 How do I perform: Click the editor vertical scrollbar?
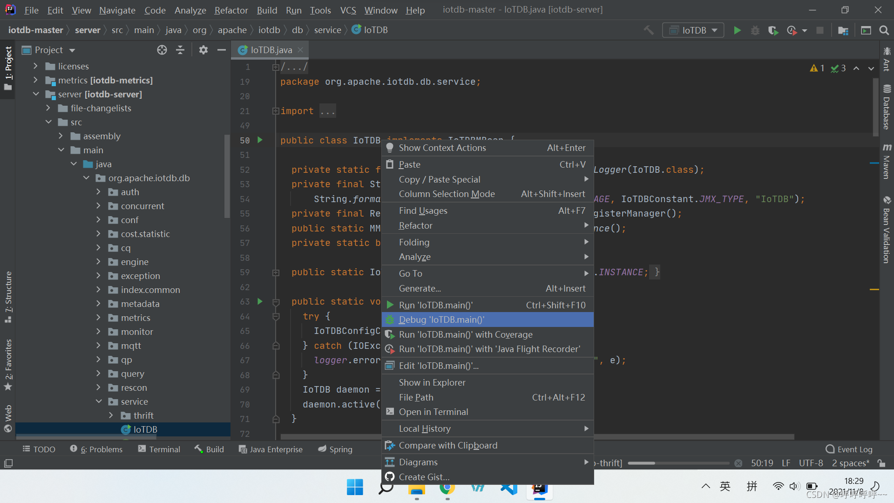pos(875,106)
